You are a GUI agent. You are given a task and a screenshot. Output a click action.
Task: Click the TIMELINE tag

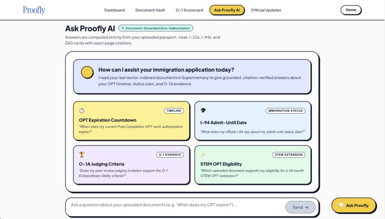(x=174, y=111)
